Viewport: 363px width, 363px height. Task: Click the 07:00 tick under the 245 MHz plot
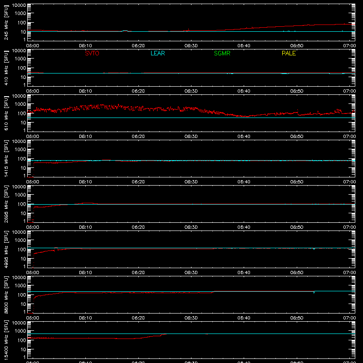coord(349,46)
